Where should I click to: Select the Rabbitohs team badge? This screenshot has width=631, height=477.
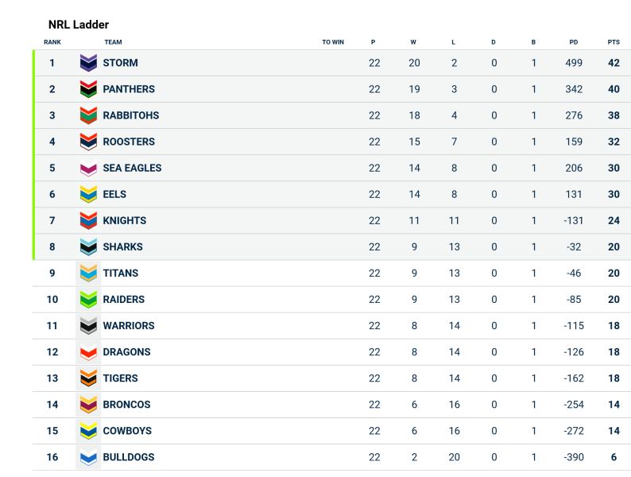point(88,115)
